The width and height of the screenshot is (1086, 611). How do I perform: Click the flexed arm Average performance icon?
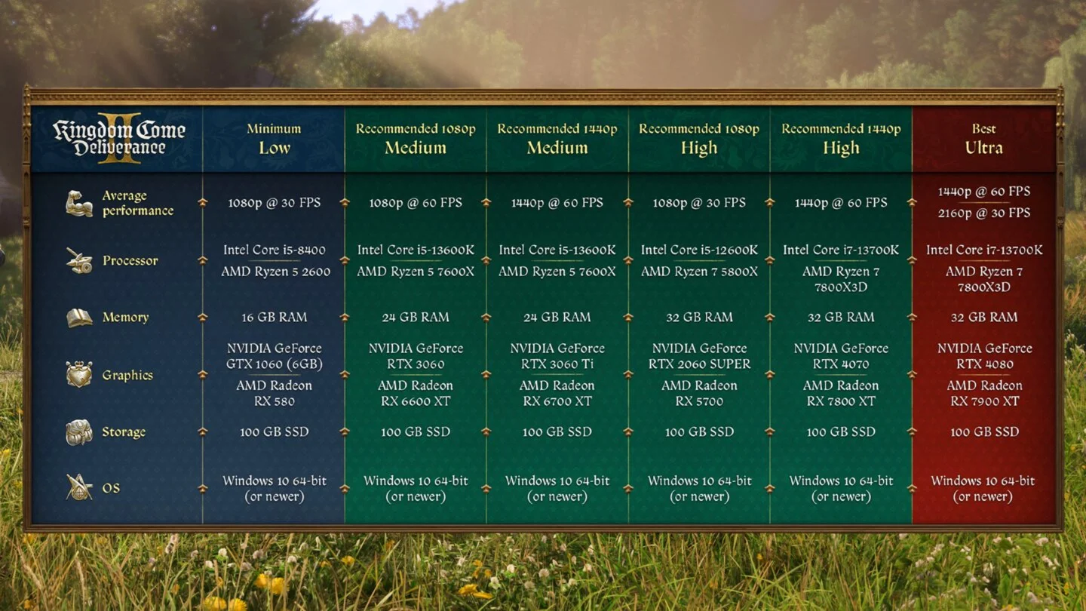tap(79, 203)
